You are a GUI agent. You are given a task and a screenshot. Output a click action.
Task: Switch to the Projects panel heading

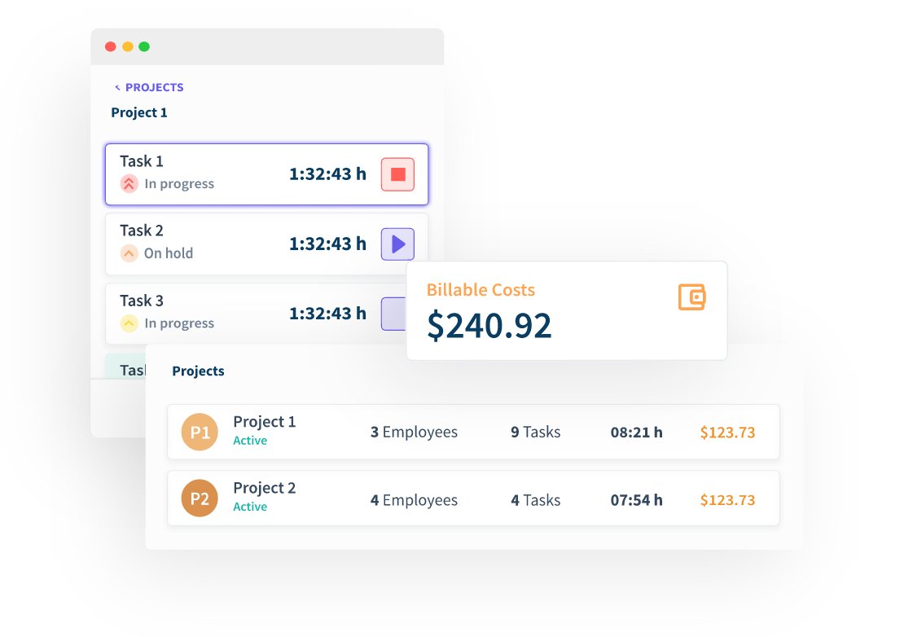coord(198,371)
